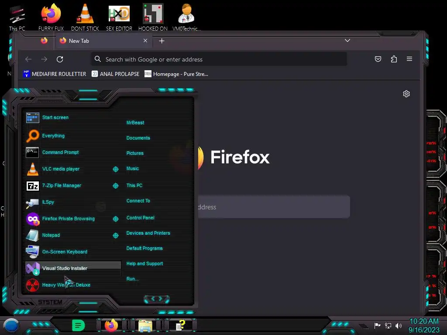Viewport: 447px width, 335px height.
Task: Open Pictures from start menu
Action: [135, 153]
